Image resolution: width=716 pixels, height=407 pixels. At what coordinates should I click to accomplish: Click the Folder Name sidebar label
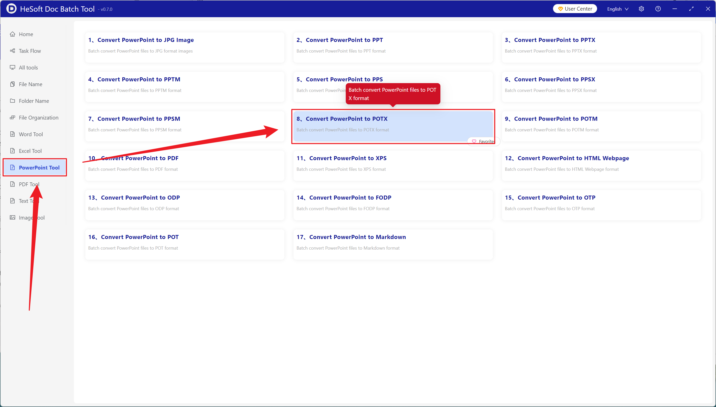click(34, 101)
